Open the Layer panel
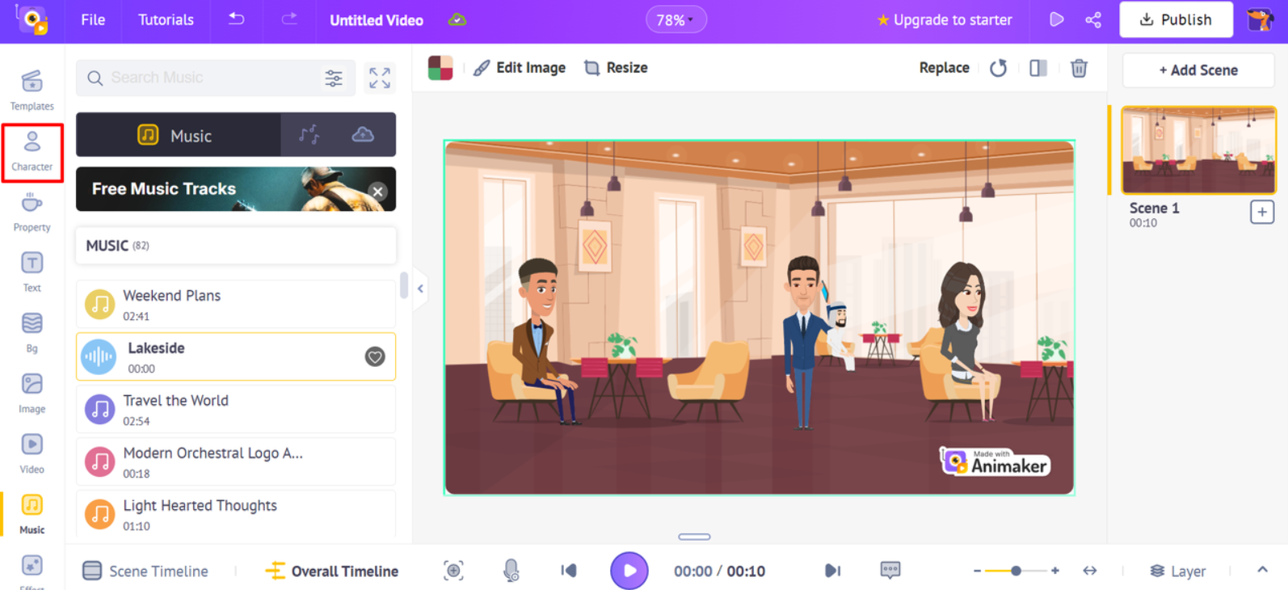 (1177, 571)
